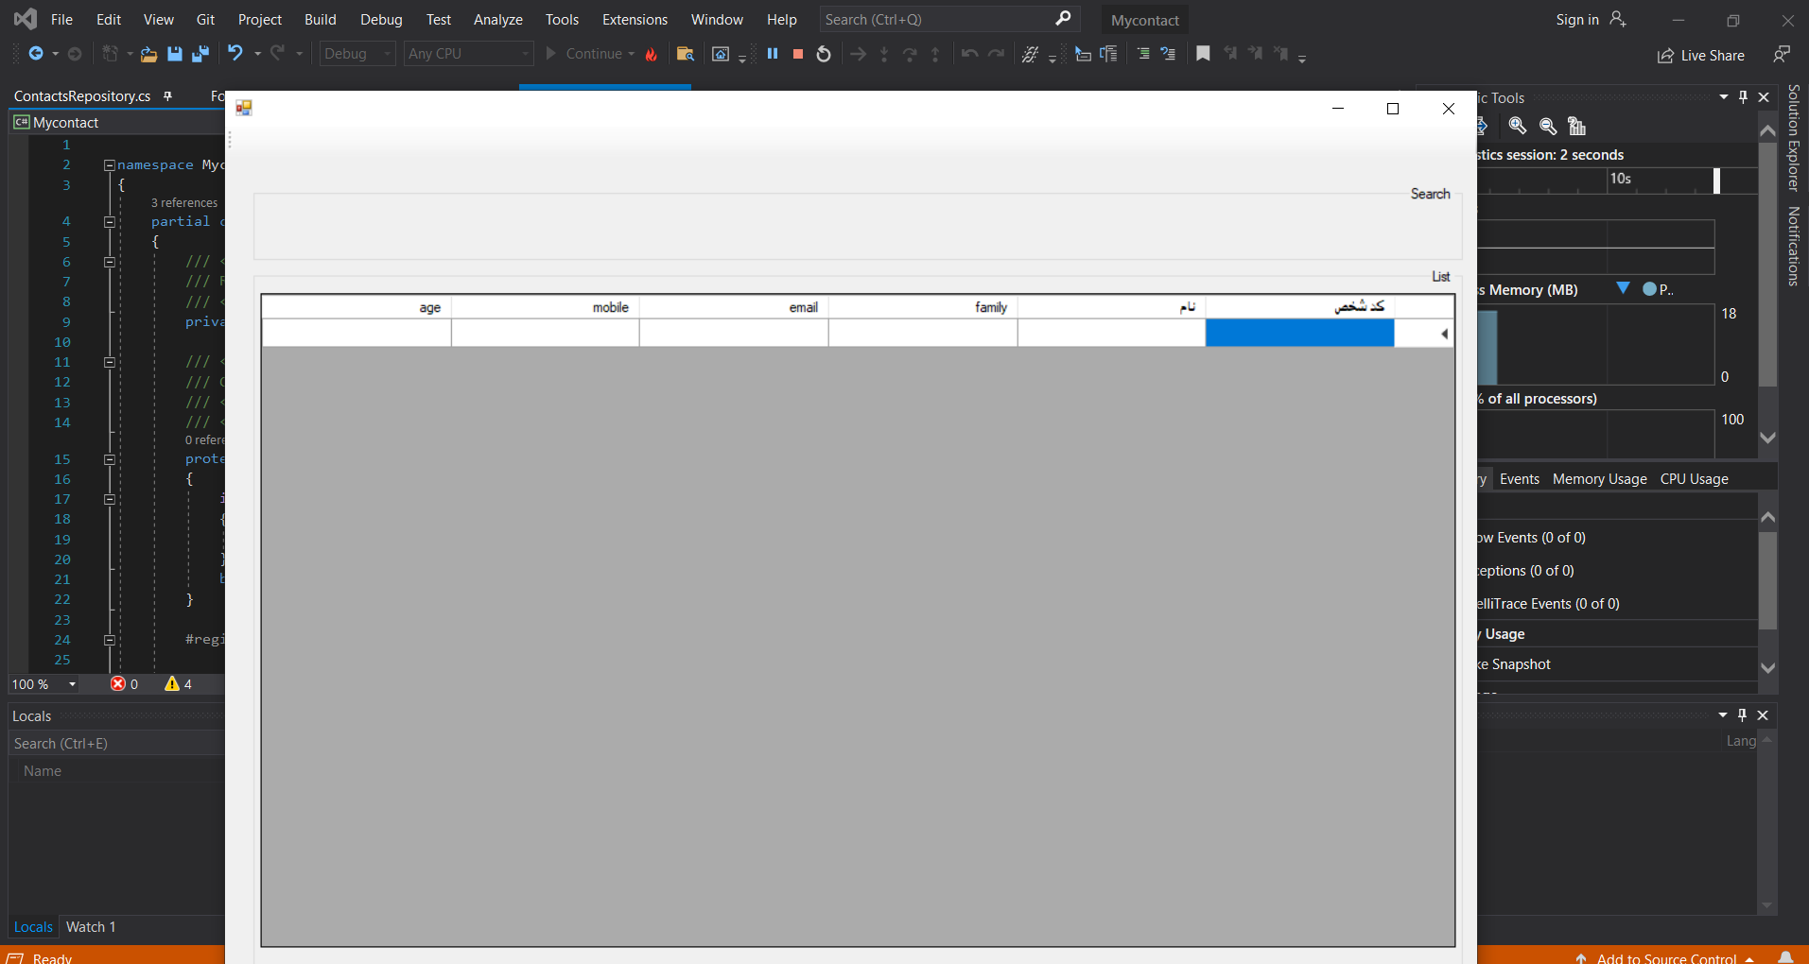The width and height of the screenshot is (1809, 964).
Task: Click the Diagnostic Tools vertical scrollbar thumb
Action: [x=1767, y=265]
